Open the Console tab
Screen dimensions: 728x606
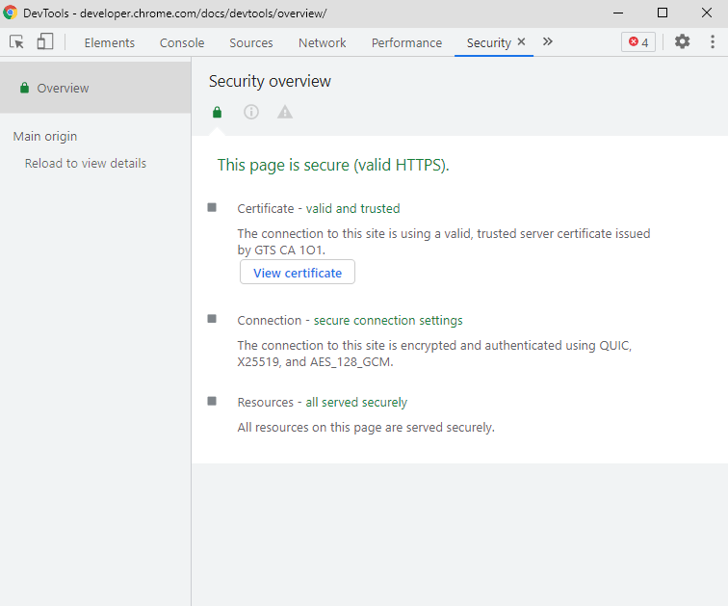(x=182, y=42)
